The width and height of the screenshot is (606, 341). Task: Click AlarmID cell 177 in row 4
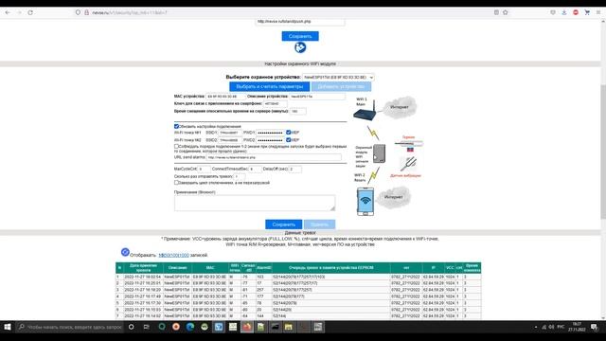tap(264, 296)
